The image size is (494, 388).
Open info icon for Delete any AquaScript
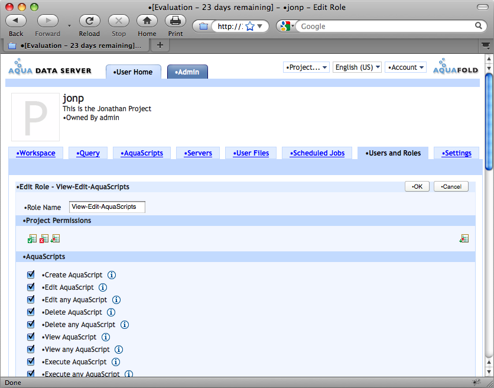click(x=125, y=325)
